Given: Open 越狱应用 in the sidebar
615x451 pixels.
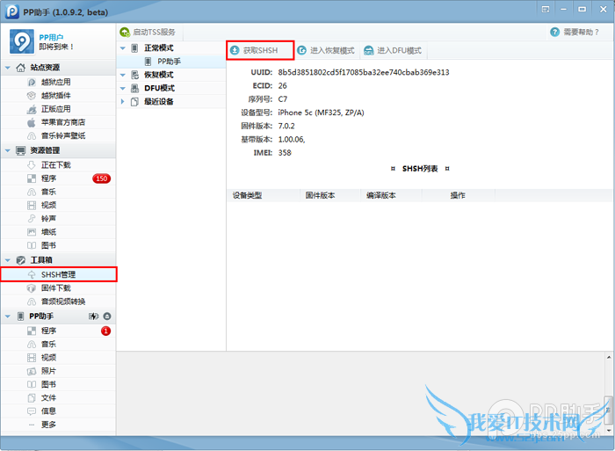Looking at the screenshot, I should (x=58, y=83).
